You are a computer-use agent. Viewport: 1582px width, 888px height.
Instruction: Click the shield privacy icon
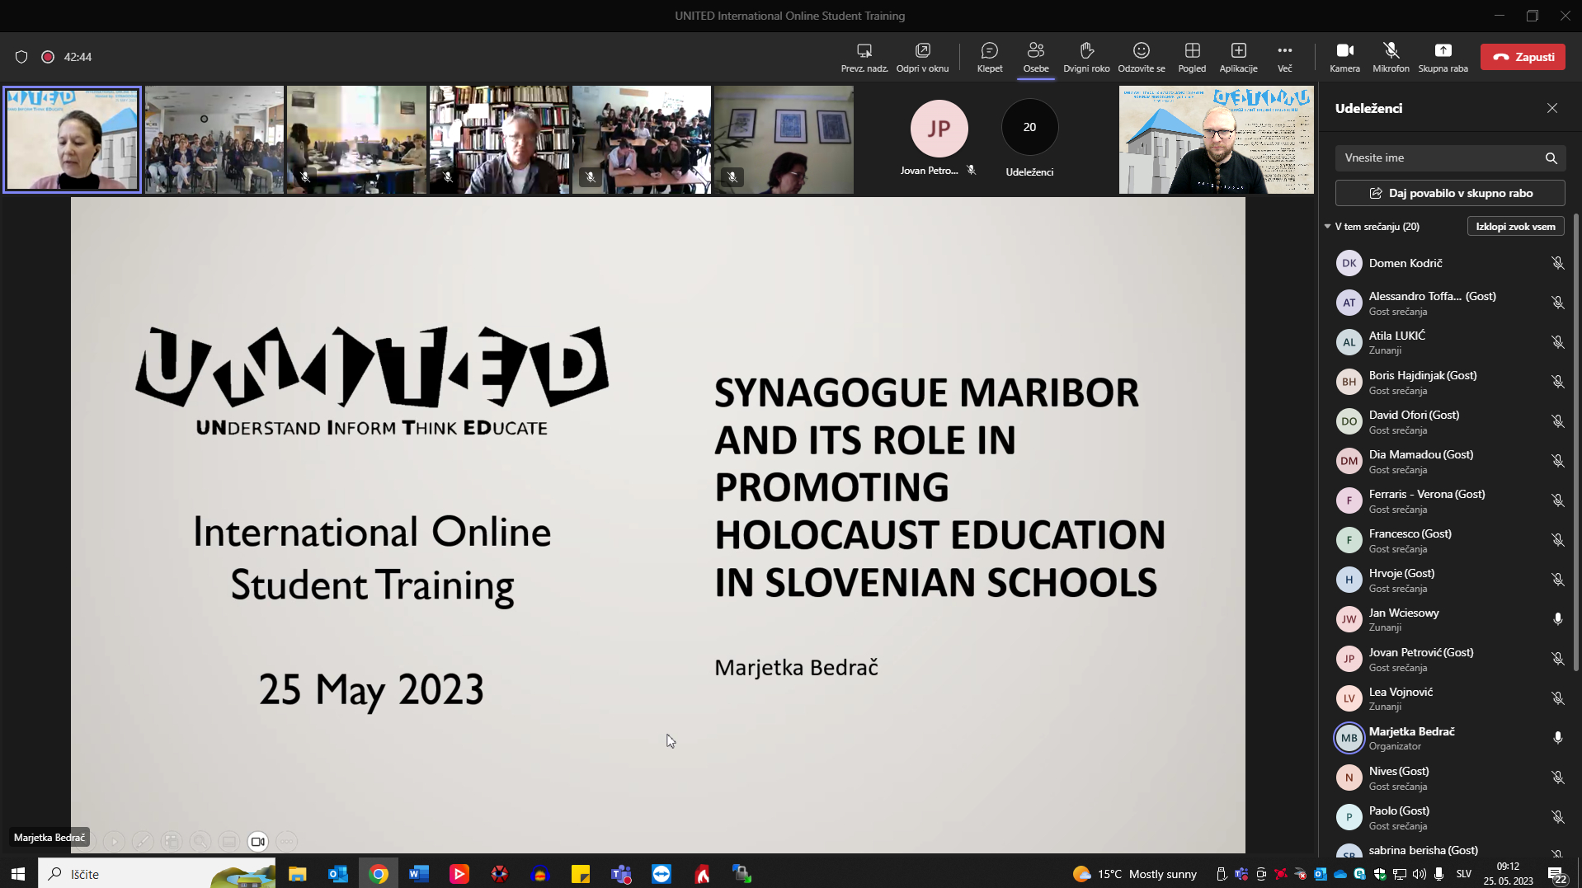point(21,57)
